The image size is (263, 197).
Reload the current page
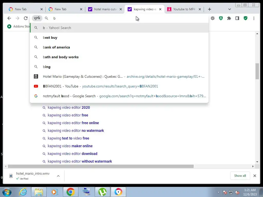point(25,18)
